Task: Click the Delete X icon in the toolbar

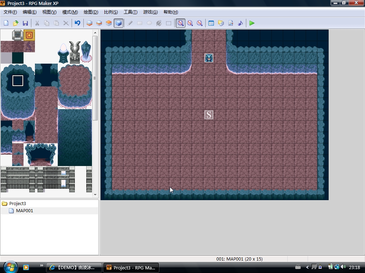Action: [x=66, y=23]
